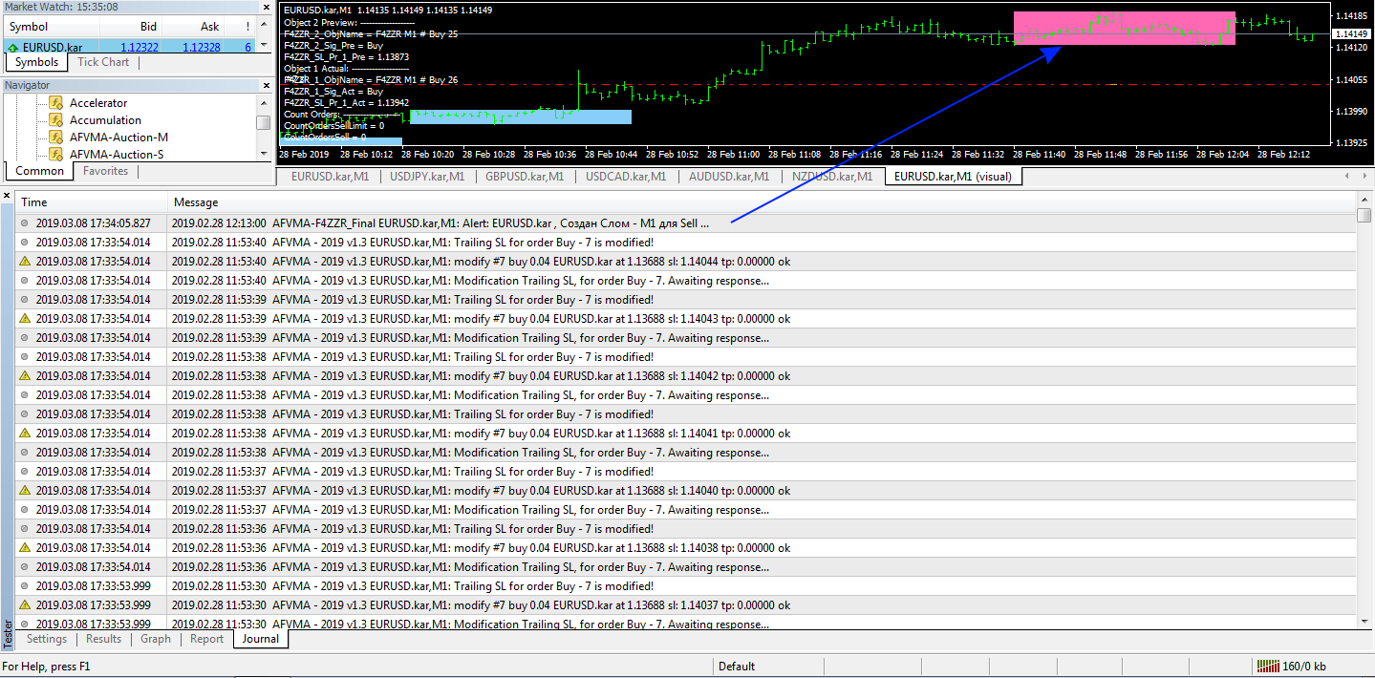Click the current price label 1.14149 on scale
1375x678 pixels.
[x=1351, y=34]
